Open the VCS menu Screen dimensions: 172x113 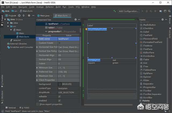pos(78,7)
